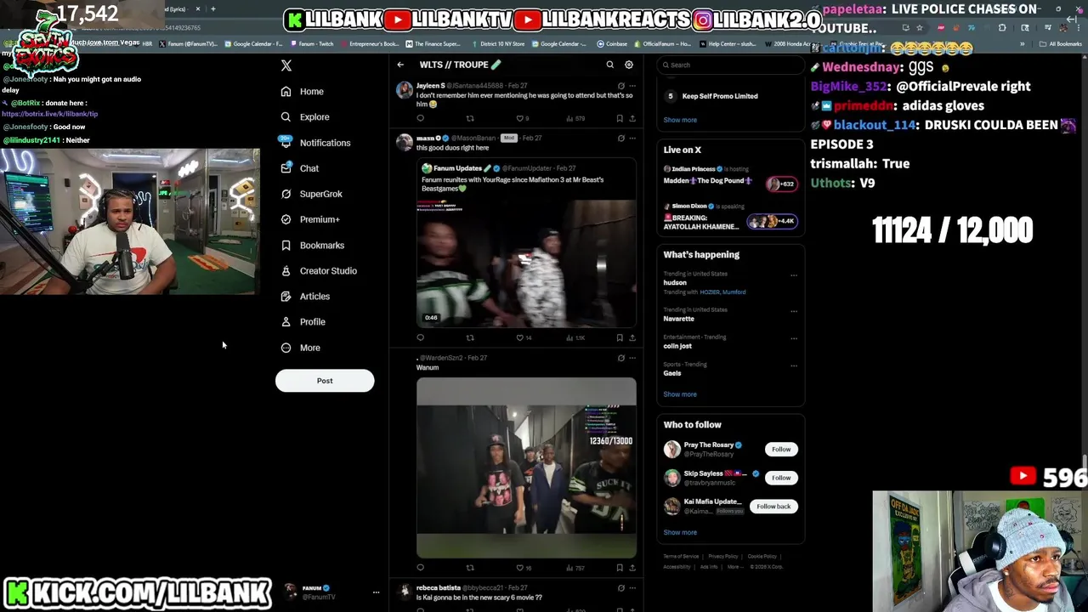This screenshot has width=1088, height=612.
Task: Open Explore in the X sidebar
Action: tap(305, 117)
